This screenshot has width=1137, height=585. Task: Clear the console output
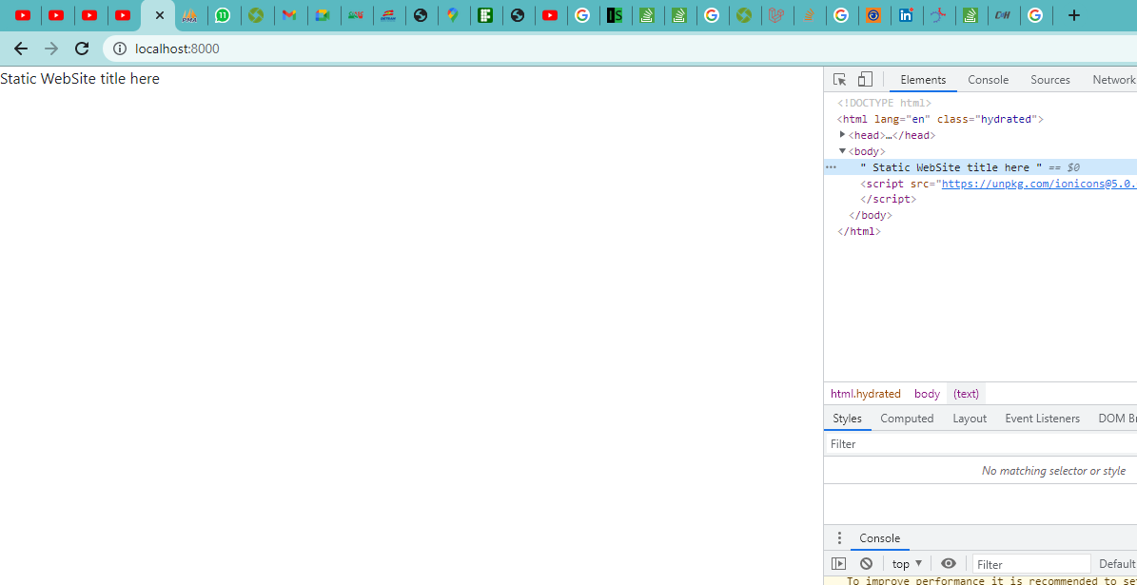[866, 563]
